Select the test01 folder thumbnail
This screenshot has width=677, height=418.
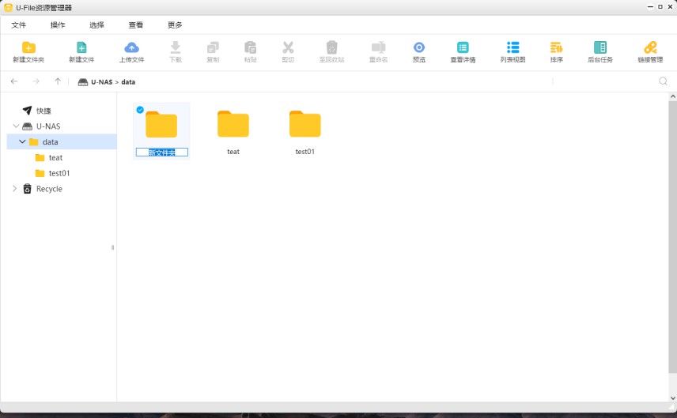(304, 125)
